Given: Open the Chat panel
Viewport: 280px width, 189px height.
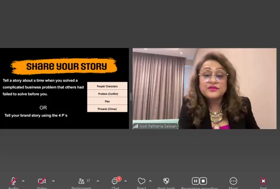Looking at the screenshot, I should (x=115, y=181).
